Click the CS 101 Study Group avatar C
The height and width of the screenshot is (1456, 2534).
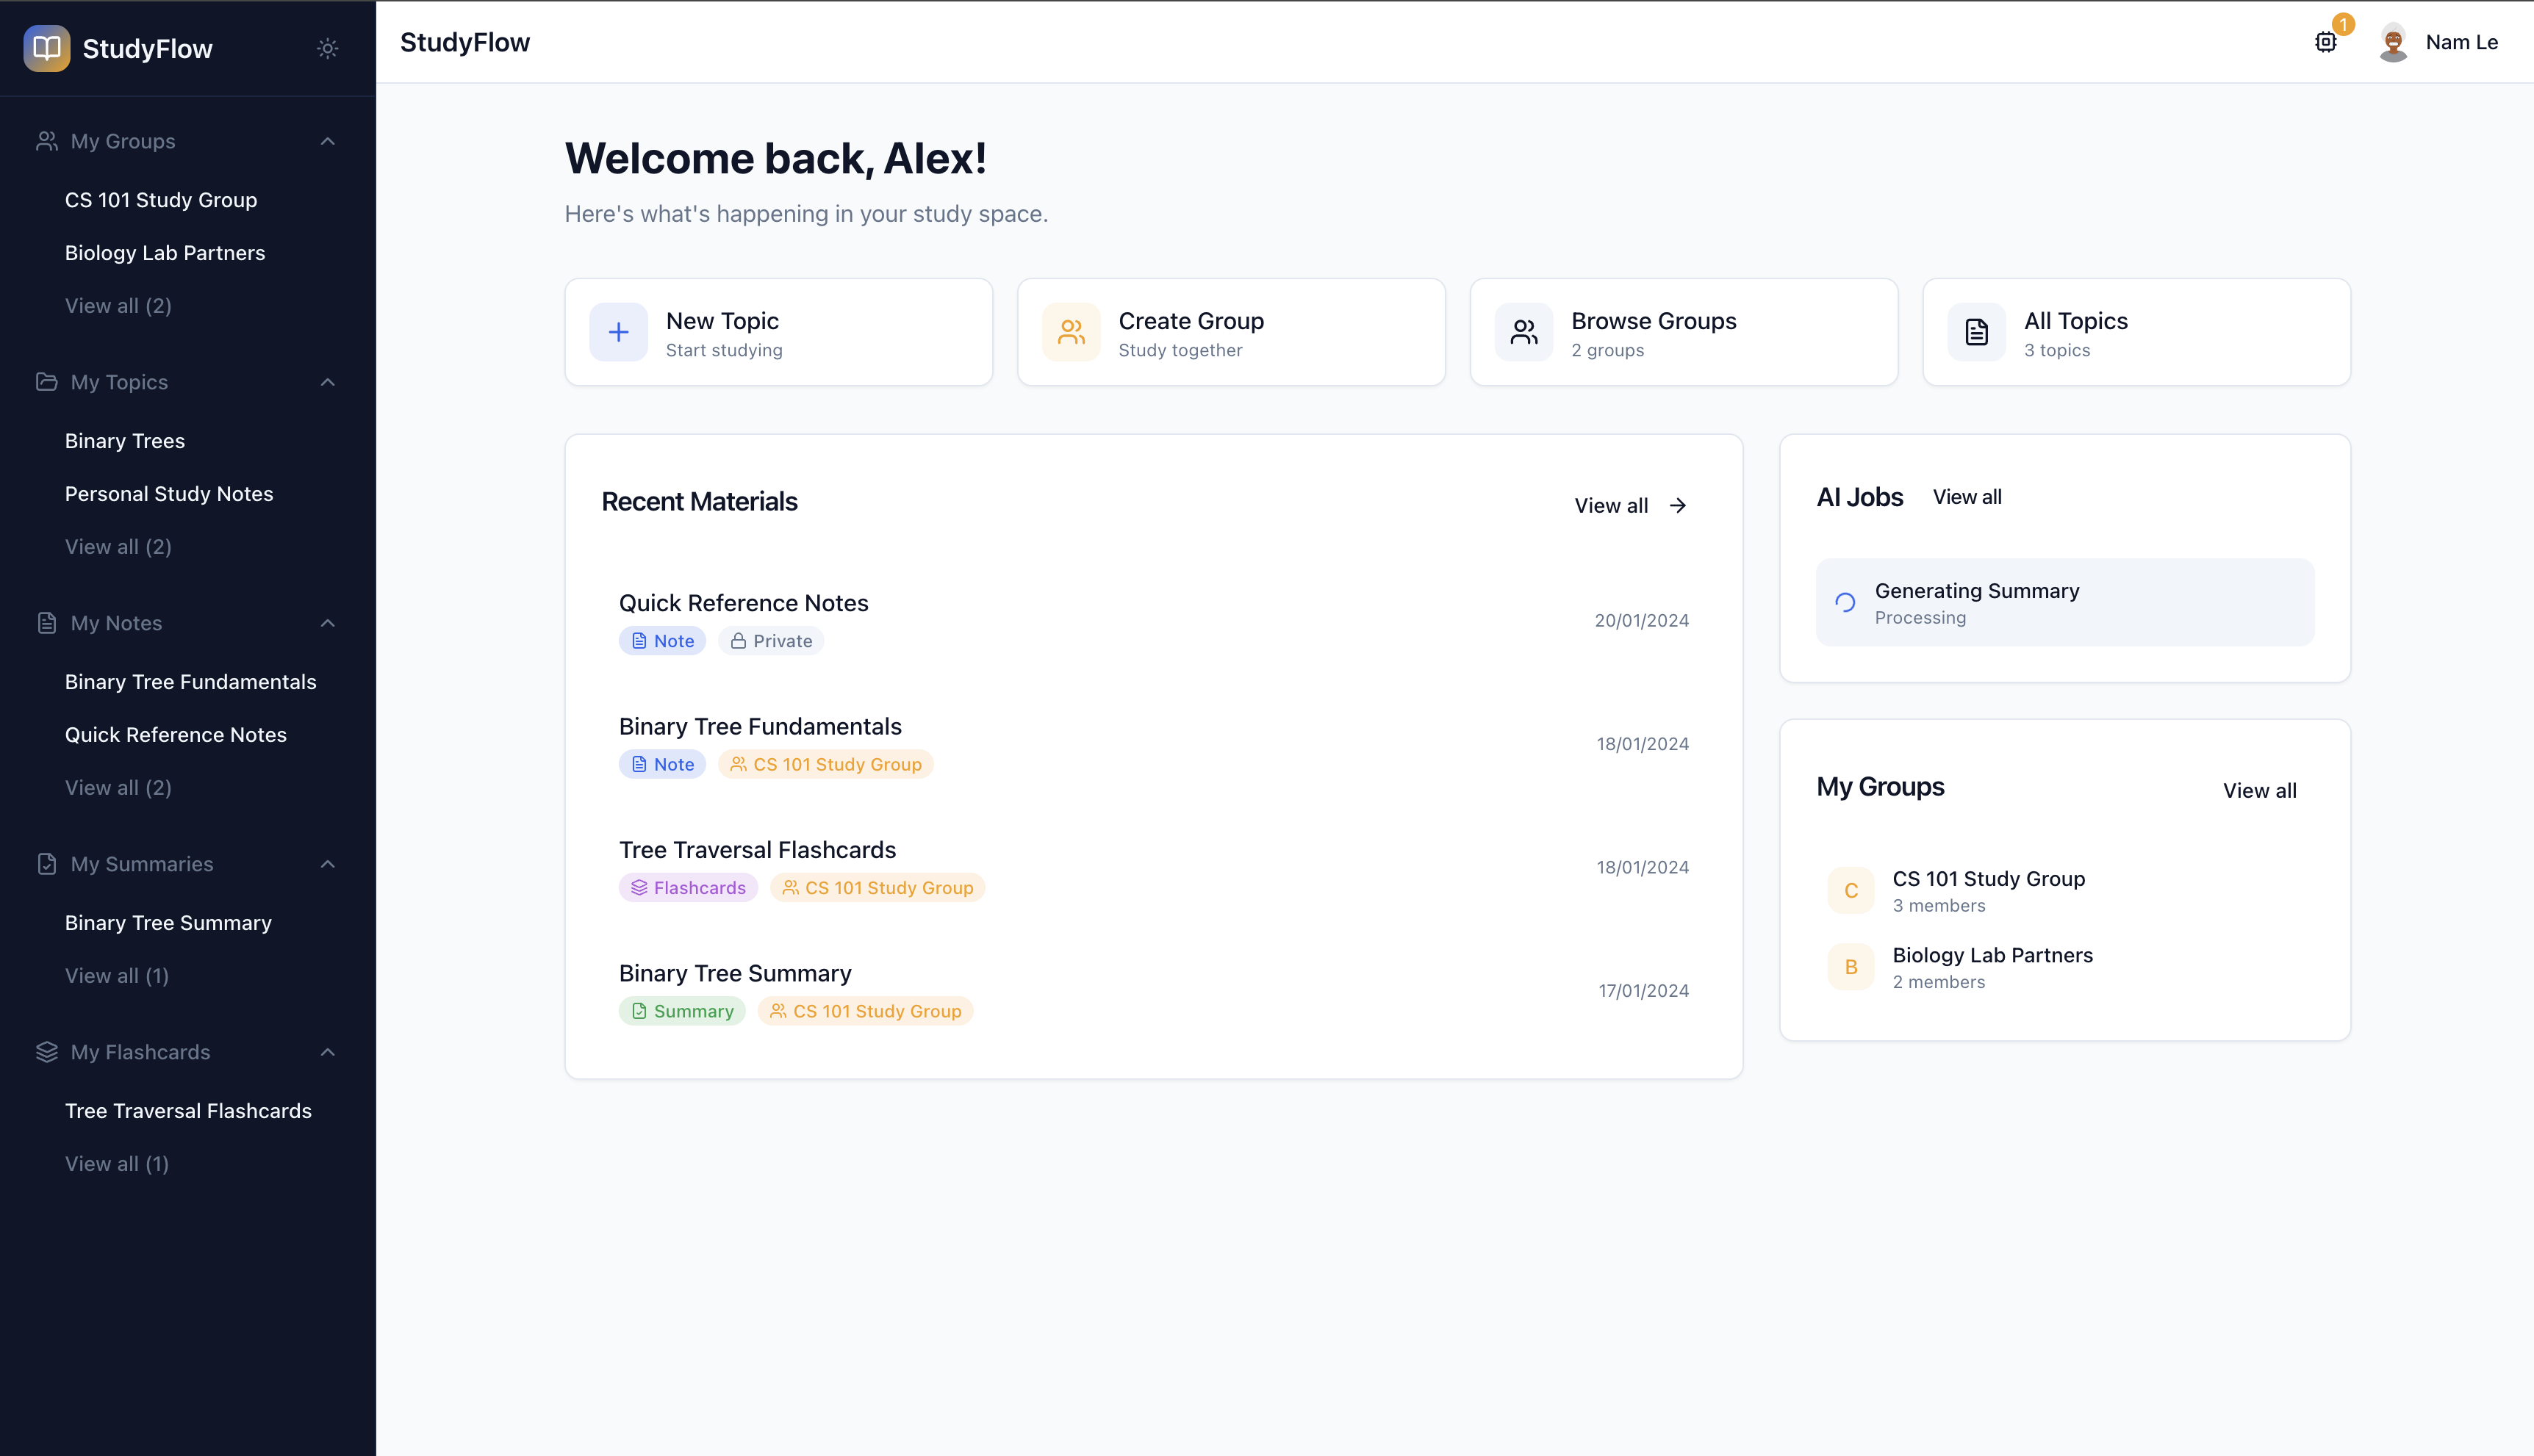point(1851,890)
